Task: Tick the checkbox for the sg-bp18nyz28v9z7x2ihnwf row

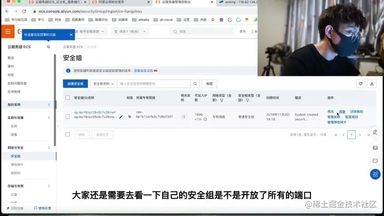Action: (68, 117)
